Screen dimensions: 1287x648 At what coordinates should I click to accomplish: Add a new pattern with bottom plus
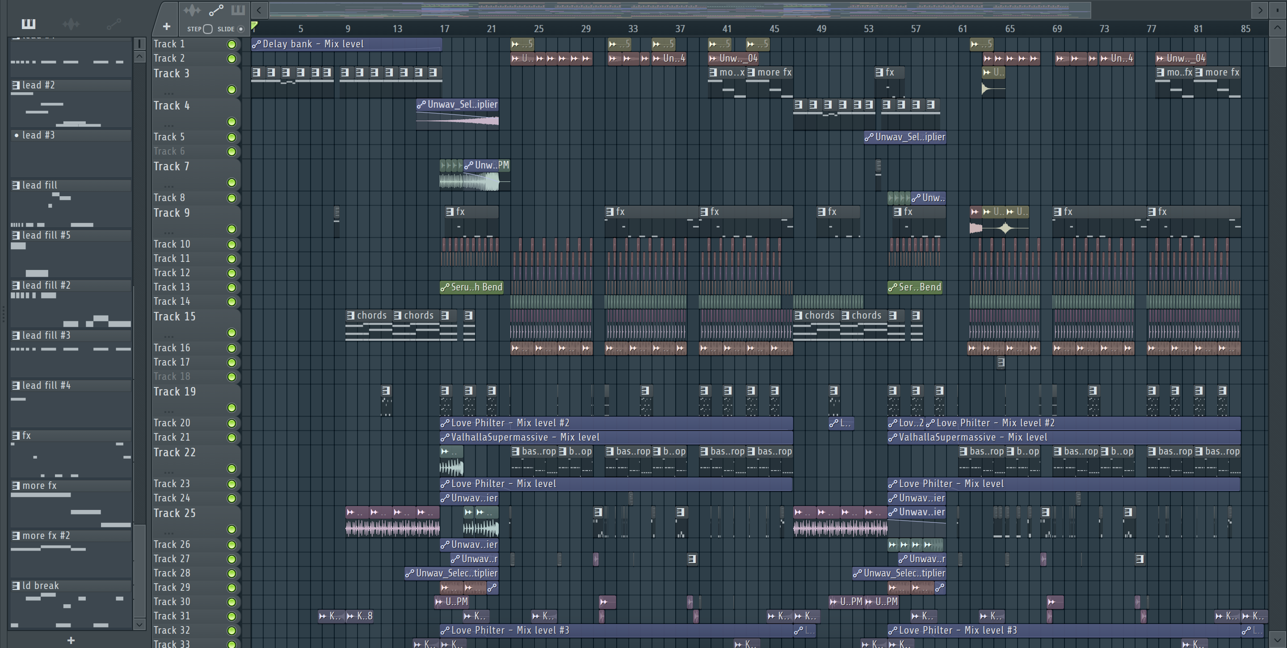coord(71,640)
